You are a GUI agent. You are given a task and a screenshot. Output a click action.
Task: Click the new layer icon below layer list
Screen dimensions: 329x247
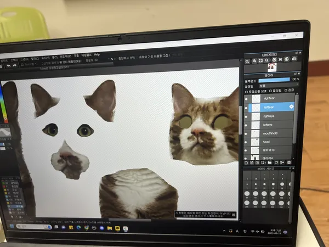click(247, 163)
